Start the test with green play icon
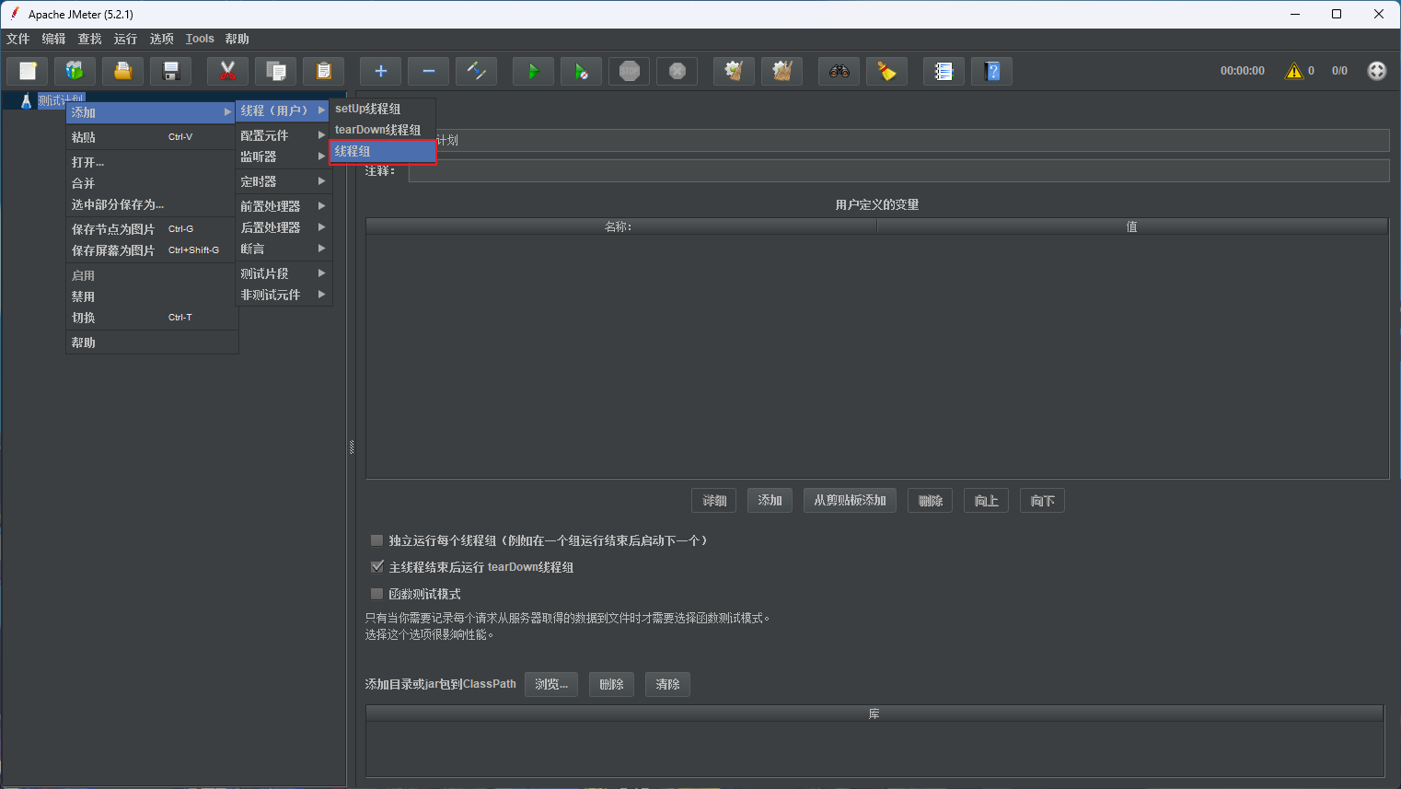Viewport: 1401px width, 789px height. click(534, 71)
